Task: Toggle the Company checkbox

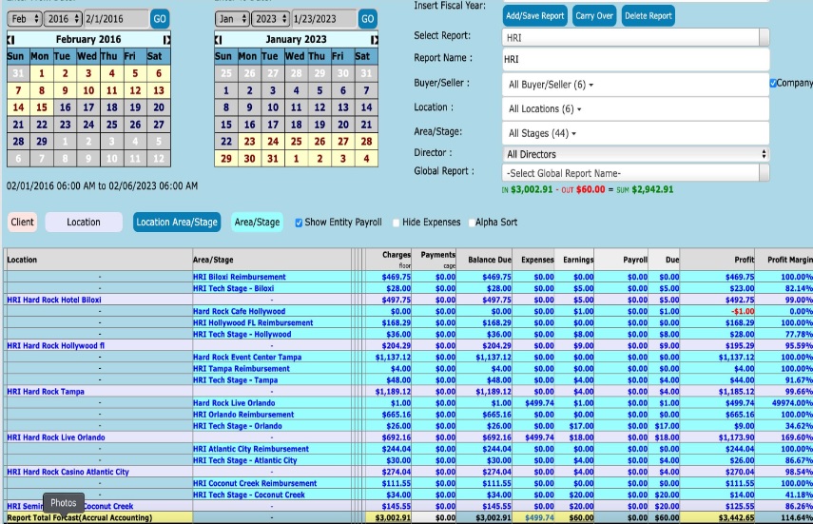Action: point(773,83)
